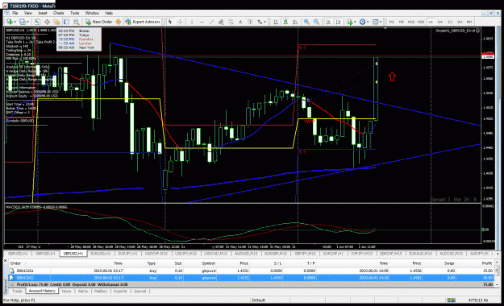Viewport: 504px width, 306px height.
Task: Open the File menu
Action: coord(15,13)
